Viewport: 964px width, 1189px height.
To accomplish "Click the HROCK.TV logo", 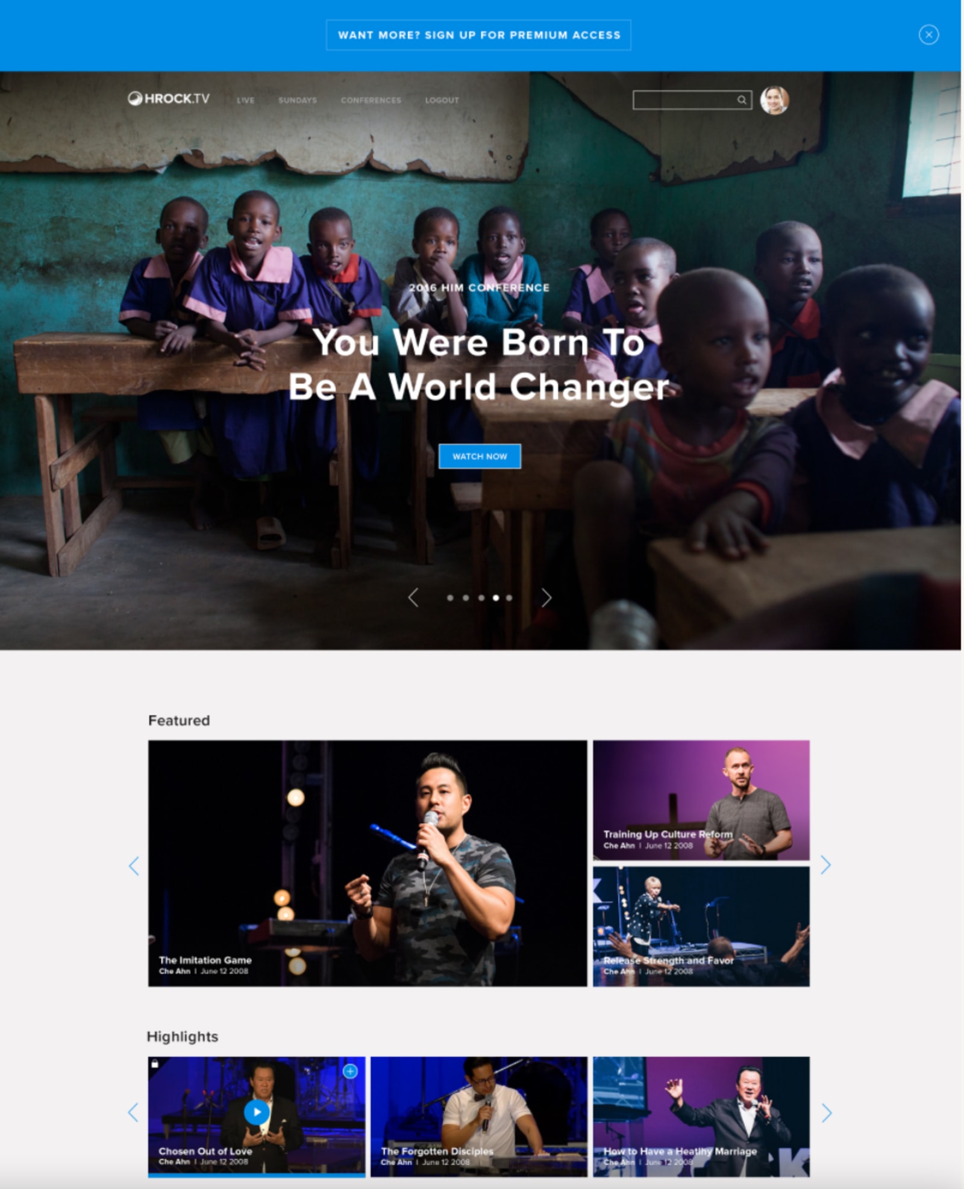I will point(169,99).
